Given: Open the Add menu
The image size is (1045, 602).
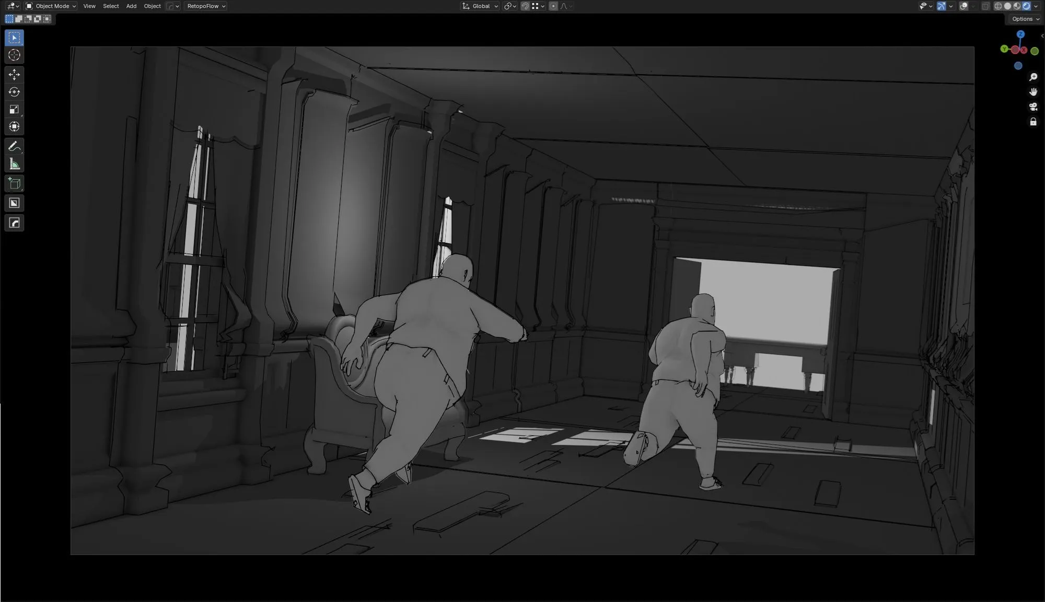Looking at the screenshot, I should pos(131,6).
